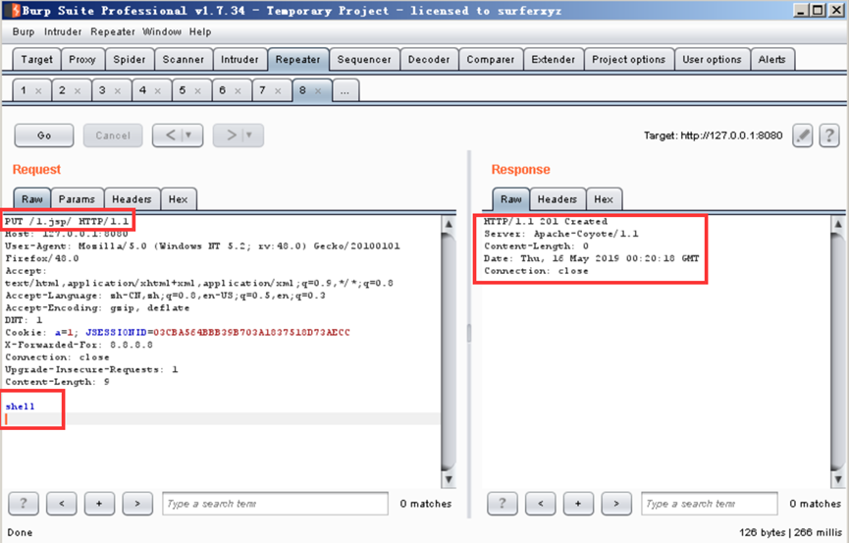Switch to the Intruder tool tab
849x543 pixels.
[239, 60]
